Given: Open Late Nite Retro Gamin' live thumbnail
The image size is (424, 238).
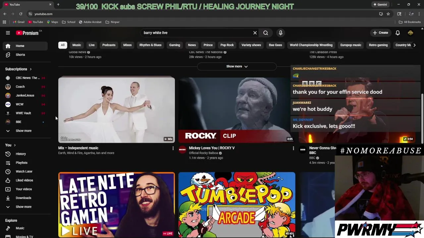Looking at the screenshot, I should point(117,205).
